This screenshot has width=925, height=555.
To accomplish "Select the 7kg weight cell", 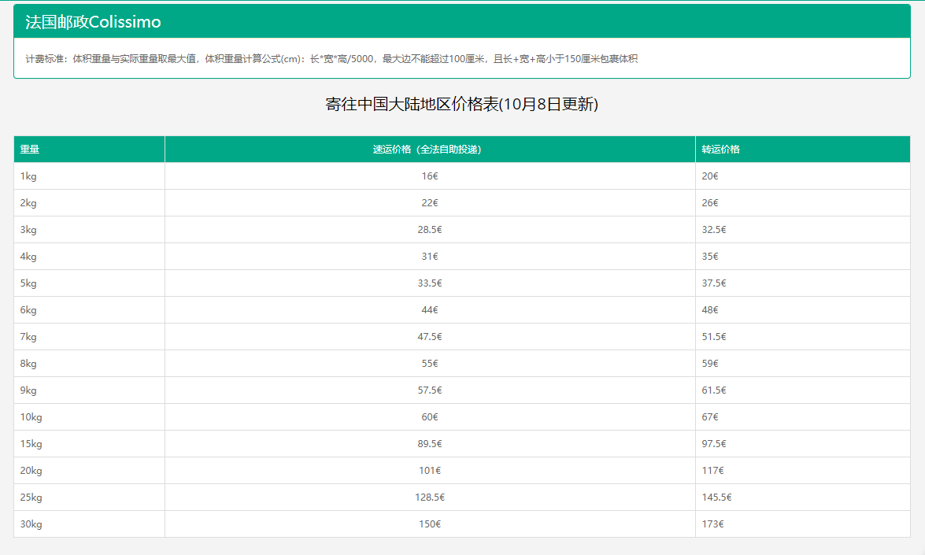I will 89,337.
